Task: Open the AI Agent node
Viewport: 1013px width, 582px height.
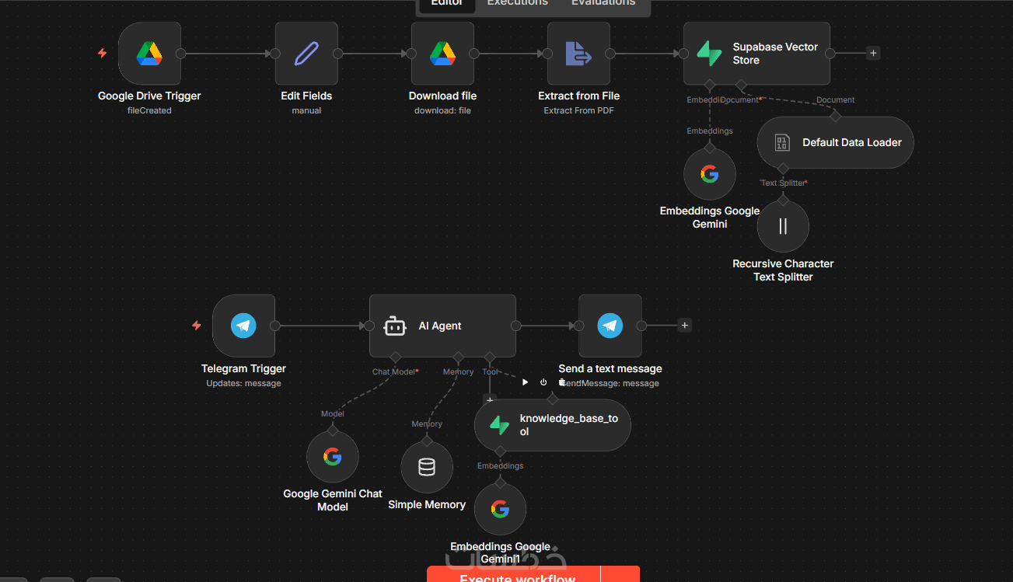Action: click(x=442, y=326)
